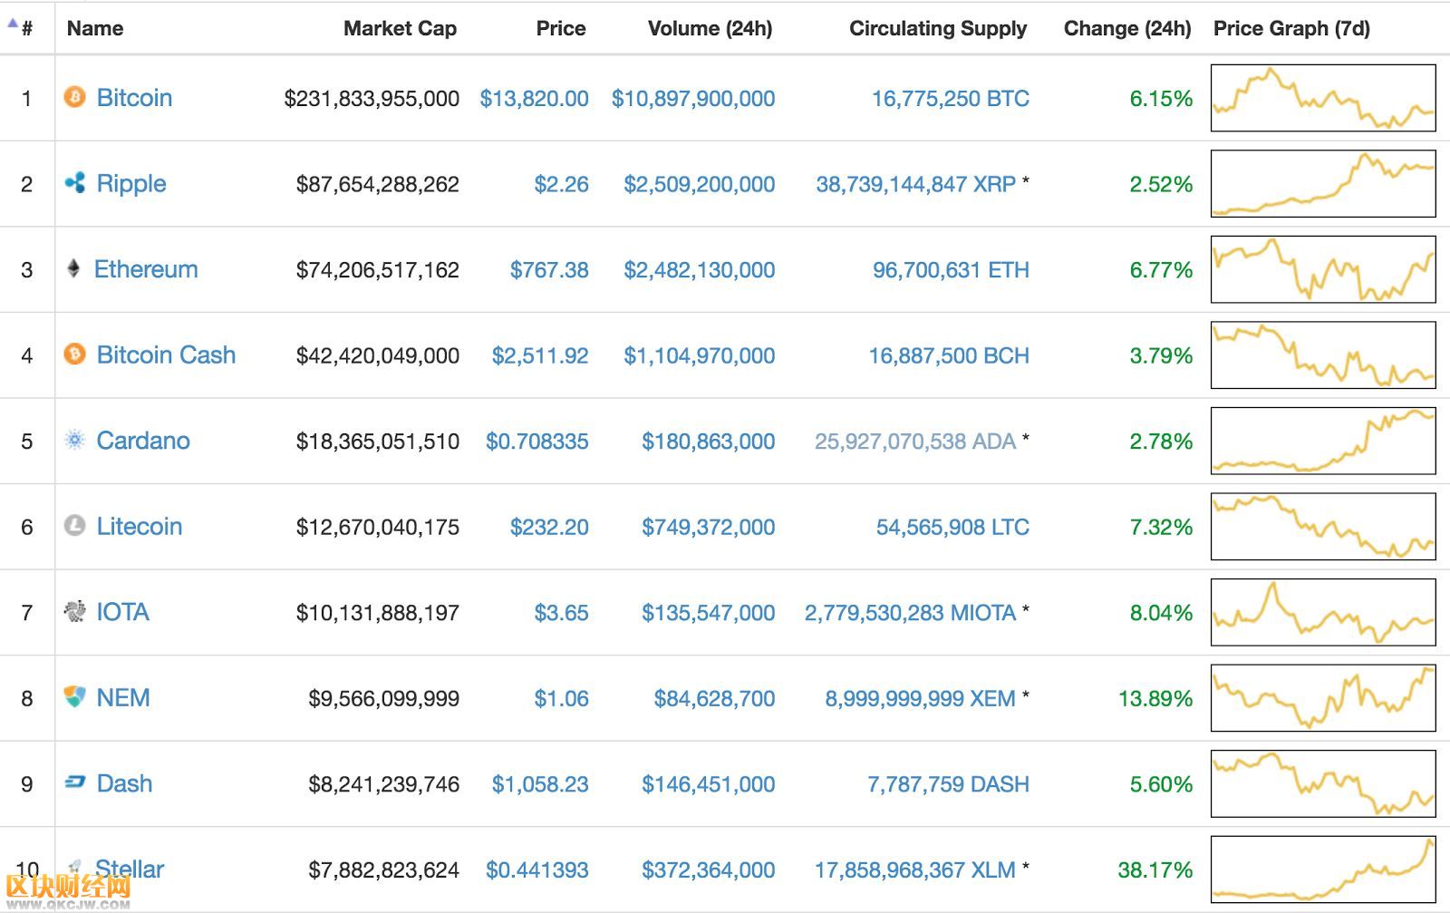Open the Dash name link
The image size is (1450, 913).
point(124,783)
